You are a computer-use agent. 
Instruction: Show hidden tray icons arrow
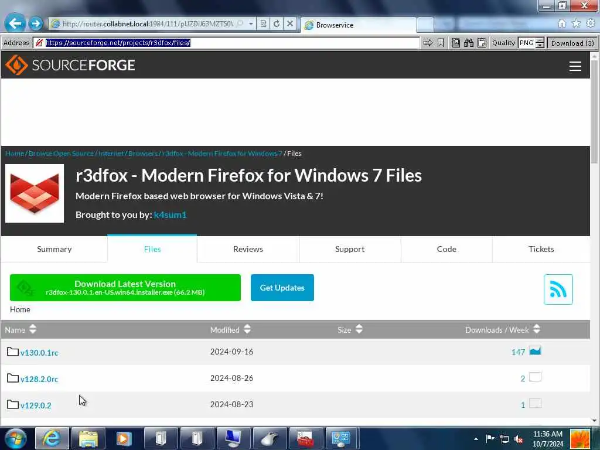click(x=476, y=439)
